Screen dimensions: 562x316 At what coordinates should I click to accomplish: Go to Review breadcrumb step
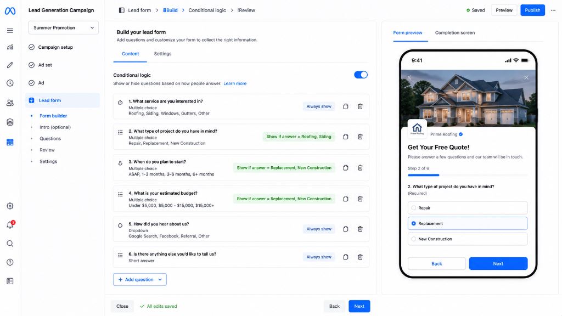[246, 10]
